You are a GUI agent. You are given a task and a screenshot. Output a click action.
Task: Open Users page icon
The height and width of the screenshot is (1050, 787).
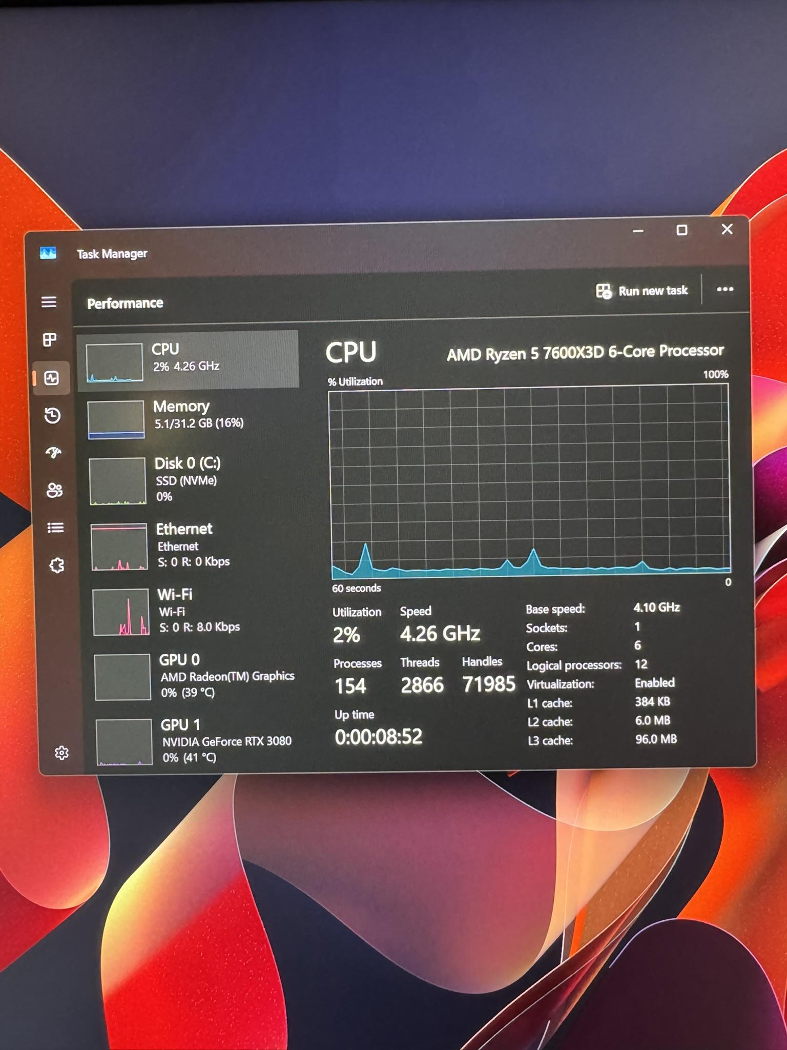click(54, 491)
